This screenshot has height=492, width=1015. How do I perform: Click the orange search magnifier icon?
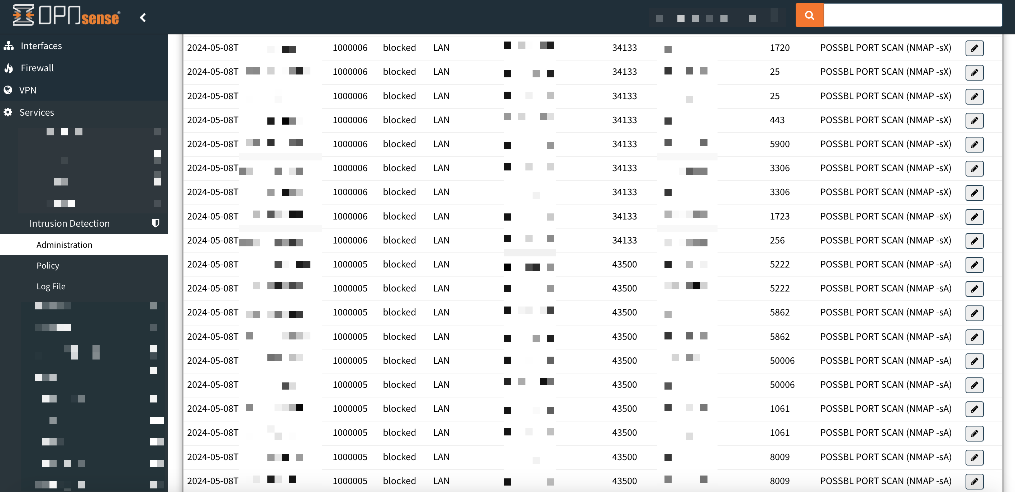[809, 15]
